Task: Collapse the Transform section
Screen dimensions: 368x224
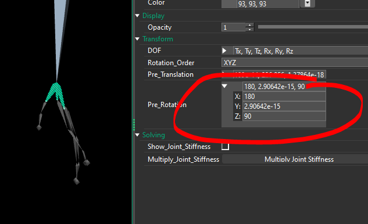Action: [137, 39]
